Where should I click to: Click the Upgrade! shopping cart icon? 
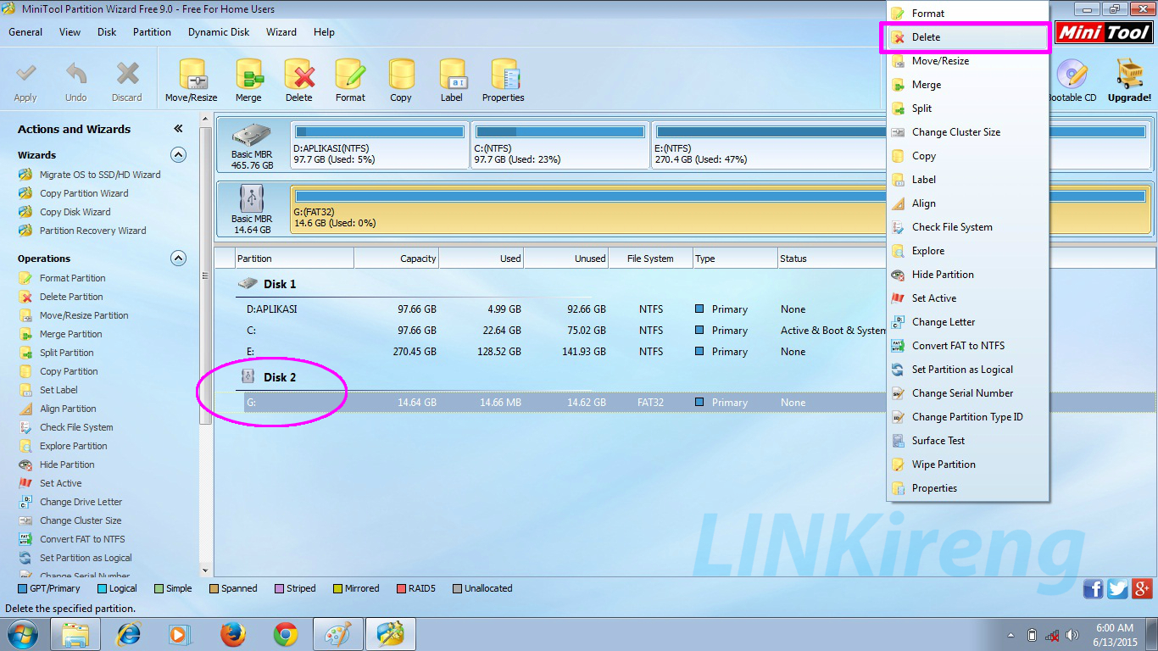(x=1129, y=75)
